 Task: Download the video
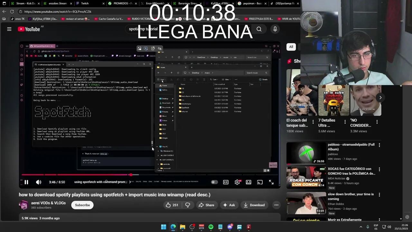254,205
